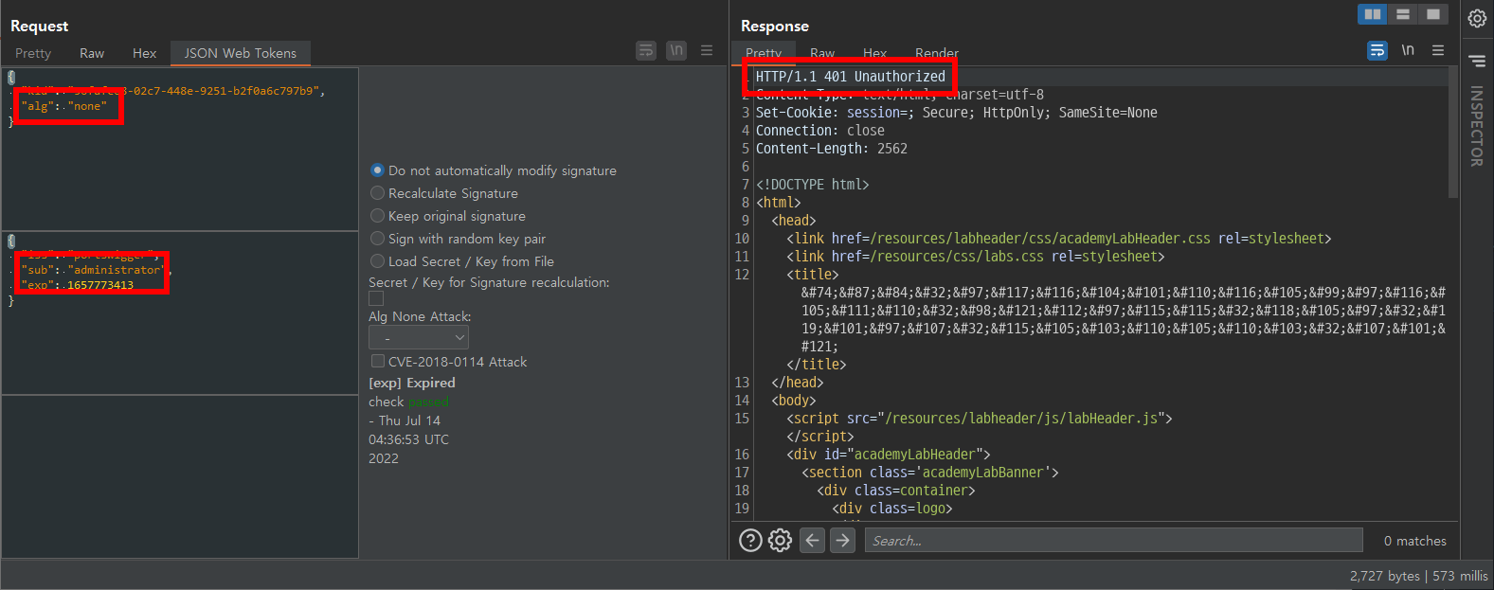Click the Connection: close header line
Viewport: 1494px width, 590px height.
coord(820,131)
